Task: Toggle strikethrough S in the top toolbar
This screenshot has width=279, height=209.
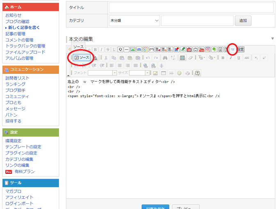Action: [x=107, y=50]
